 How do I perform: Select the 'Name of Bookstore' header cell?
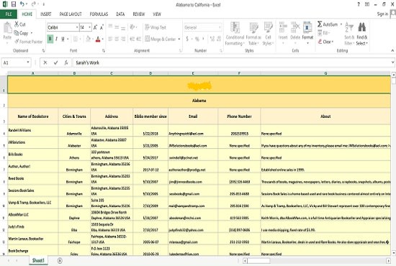pyautogui.click(x=33, y=116)
